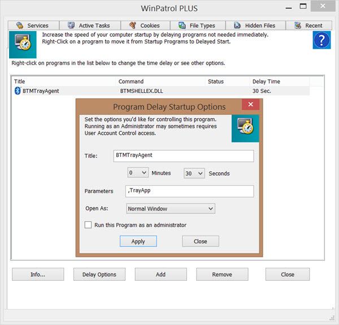Switch to the Active Tasks tab
Image resolution: width=339 pixels, height=325 pixels.
click(x=90, y=25)
